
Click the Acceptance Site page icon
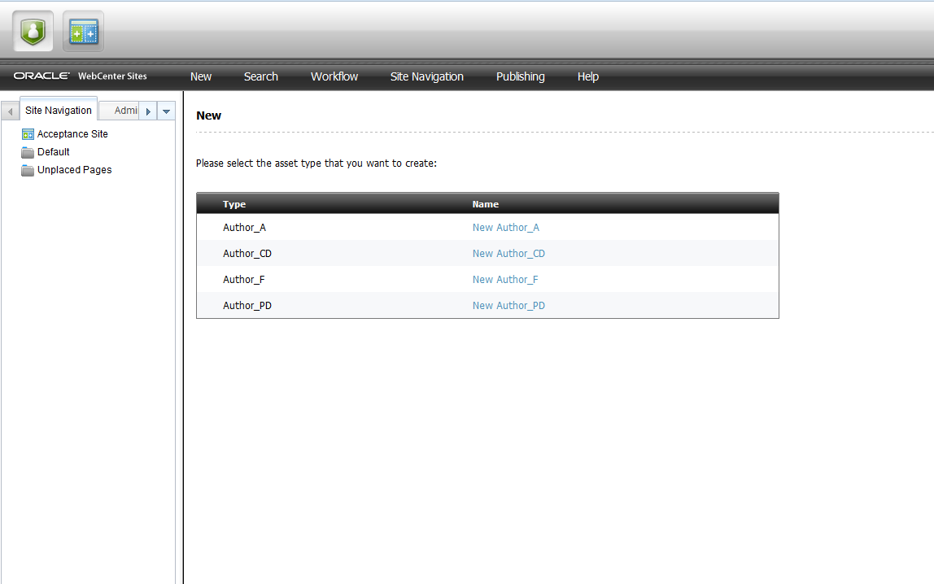tap(28, 134)
